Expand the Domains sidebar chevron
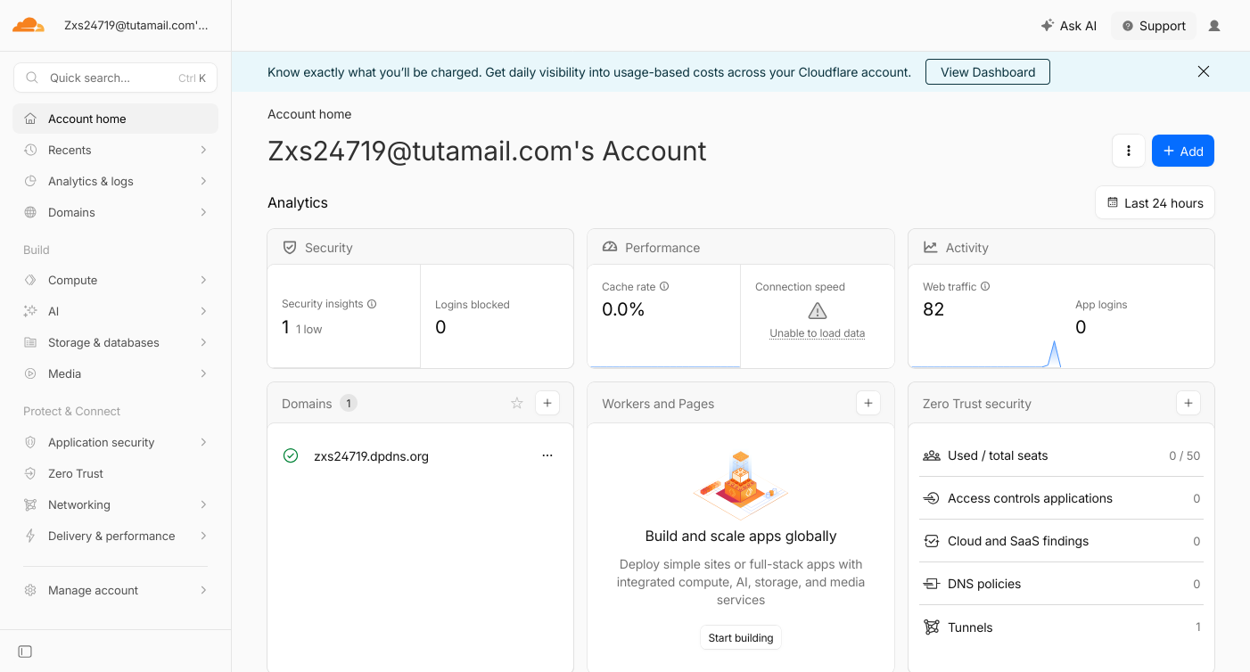The width and height of the screenshot is (1250, 672). 204,212
